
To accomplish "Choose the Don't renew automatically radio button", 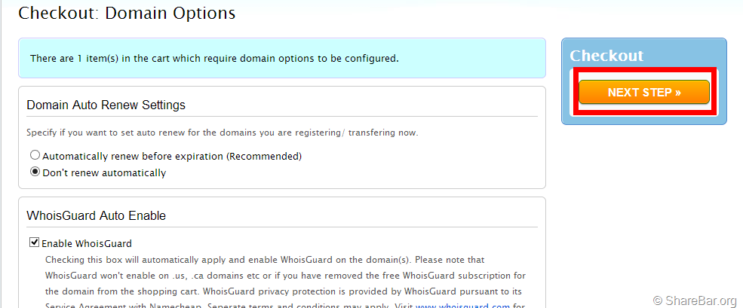I will [35, 172].
